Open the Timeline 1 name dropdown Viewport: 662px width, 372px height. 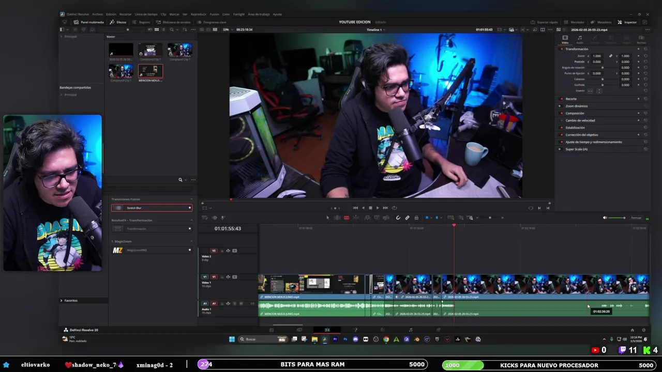[x=375, y=29]
